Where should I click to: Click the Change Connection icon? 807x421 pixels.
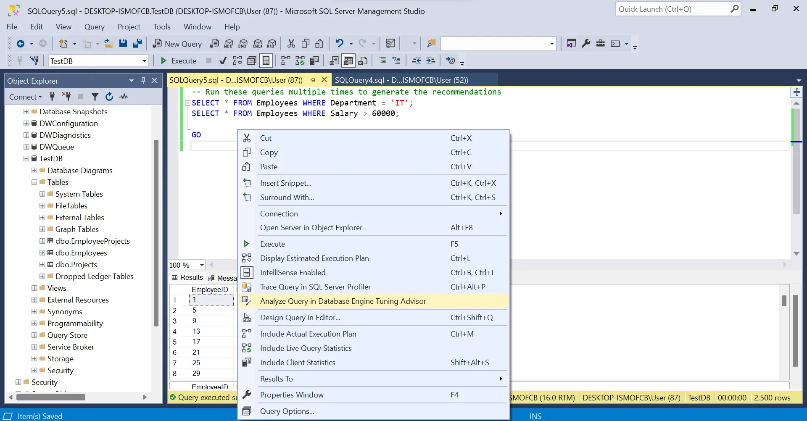pyautogui.click(x=34, y=61)
